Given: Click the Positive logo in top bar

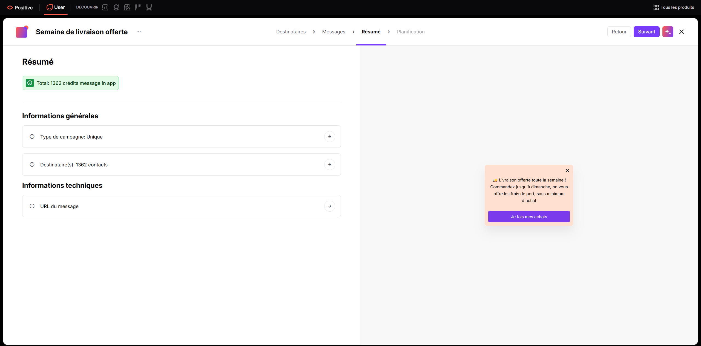Looking at the screenshot, I should [x=19, y=7].
